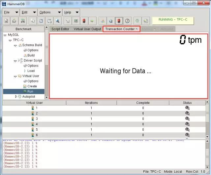Click the Create Virtual Users monitor icon
The width and height of the screenshot is (211, 175).
(76, 21)
